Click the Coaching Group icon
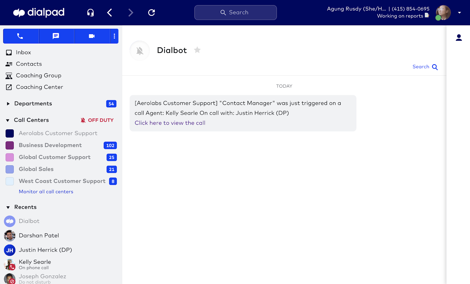The height and width of the screenshot is (284, 470). [x=9, y=76]
